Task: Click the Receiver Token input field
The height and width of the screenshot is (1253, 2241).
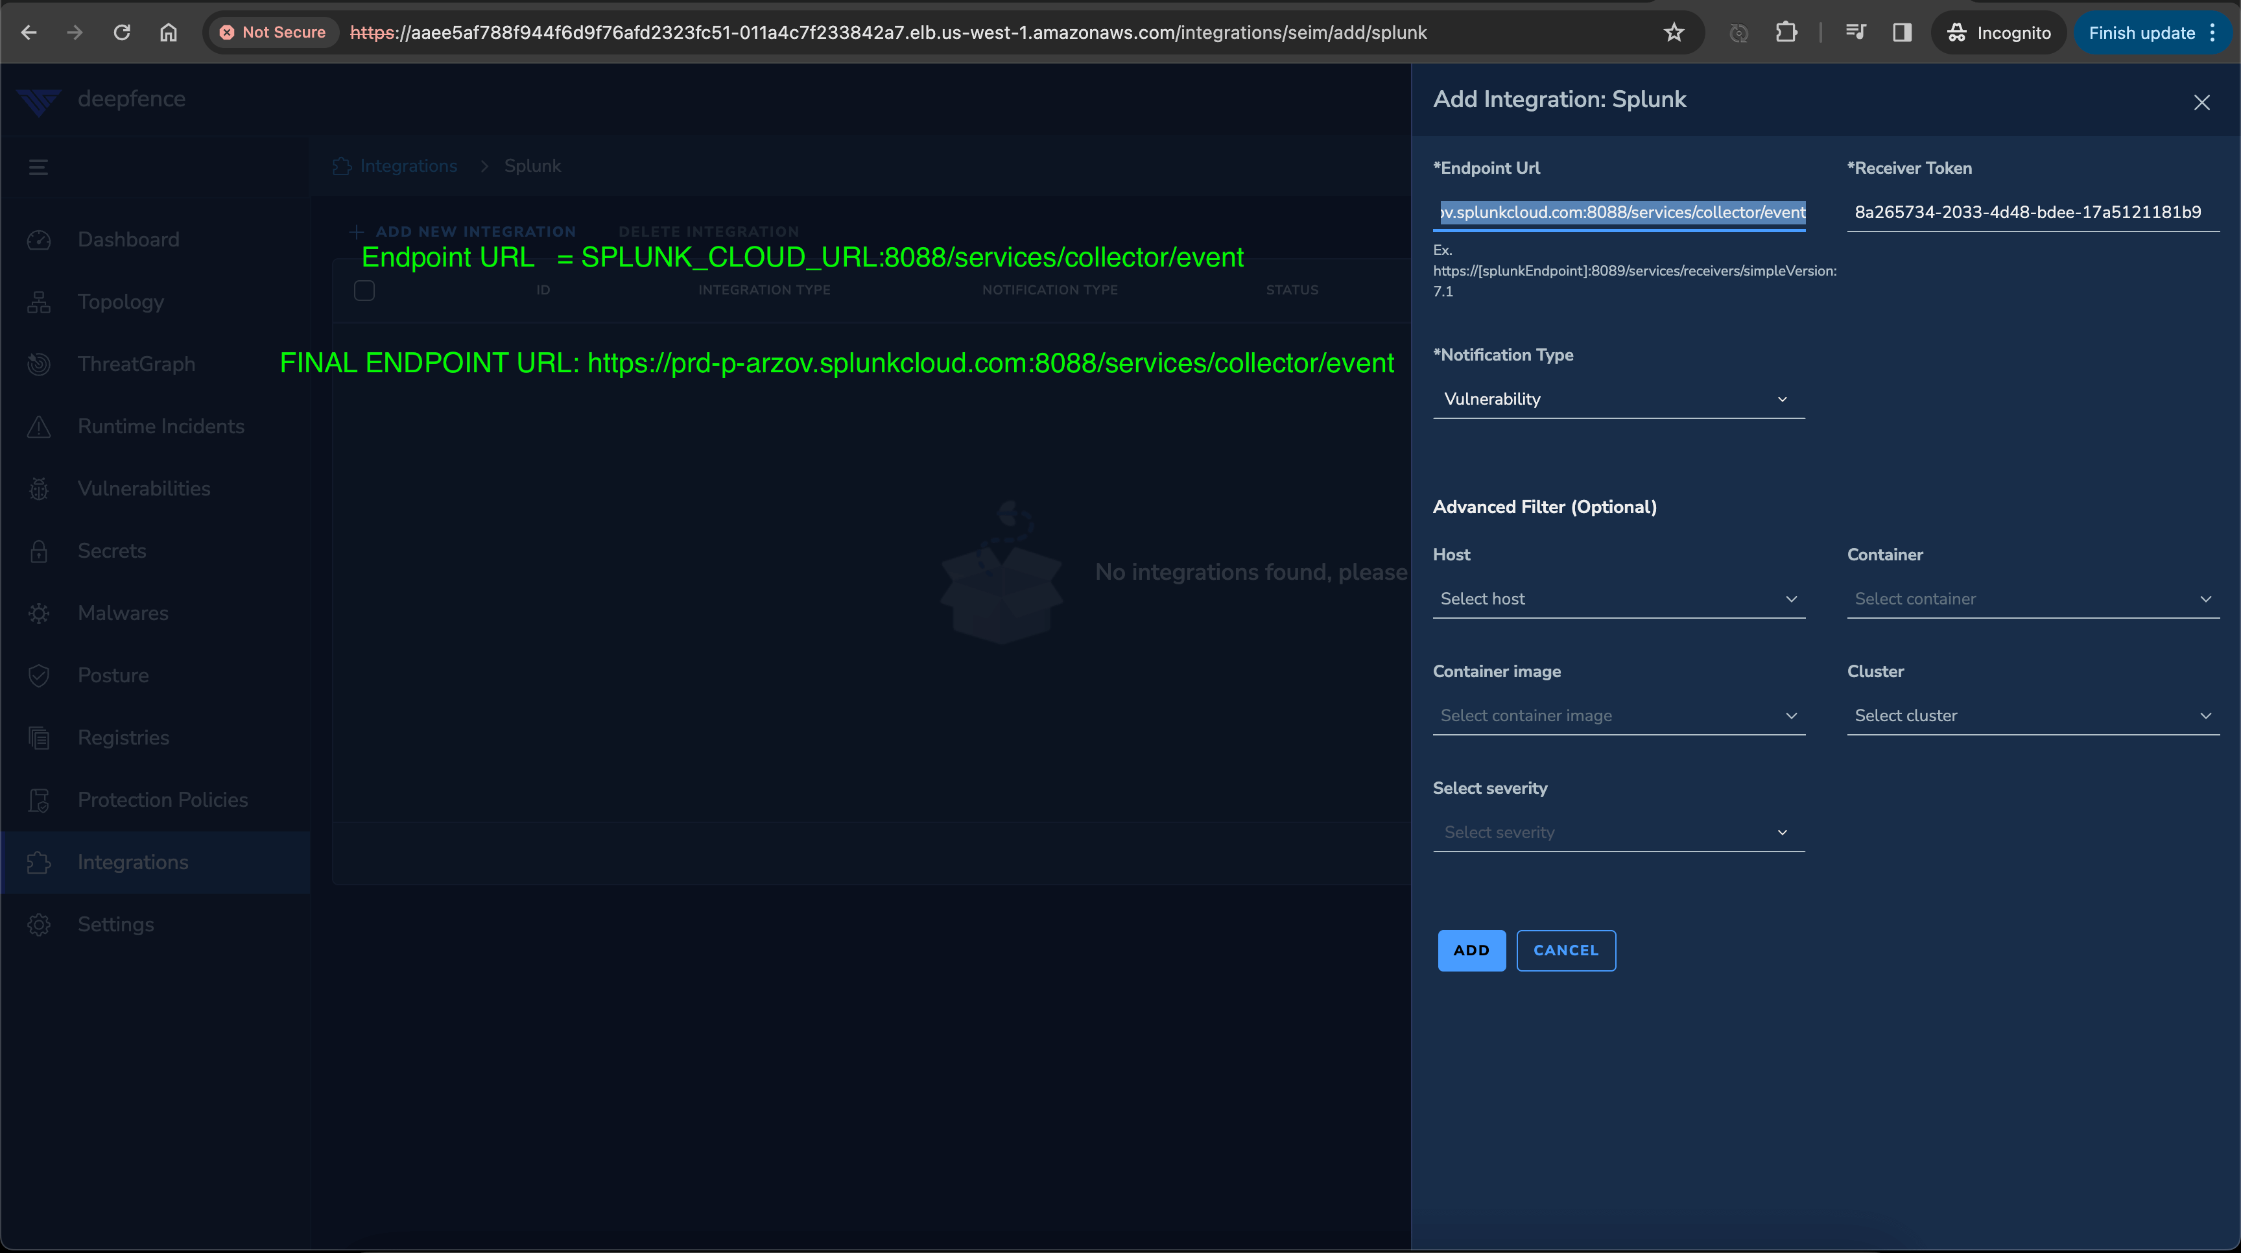Action: 2033,212
